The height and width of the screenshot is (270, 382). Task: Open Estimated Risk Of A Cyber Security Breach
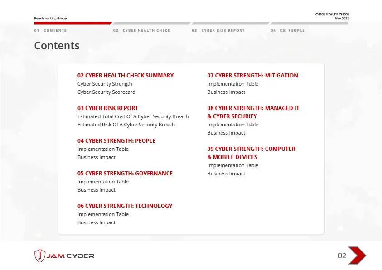126,125
